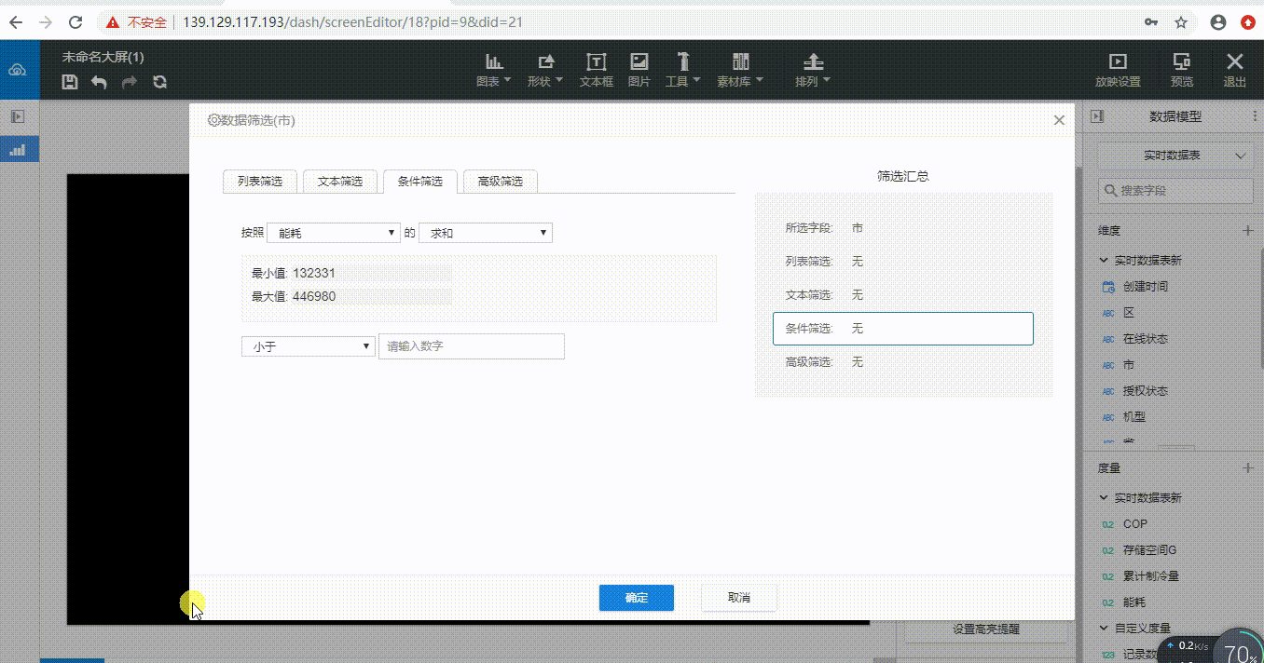Select the 条件筛选 tab
This screenshot has height=663, width=1264.
[x=420, y=182]
